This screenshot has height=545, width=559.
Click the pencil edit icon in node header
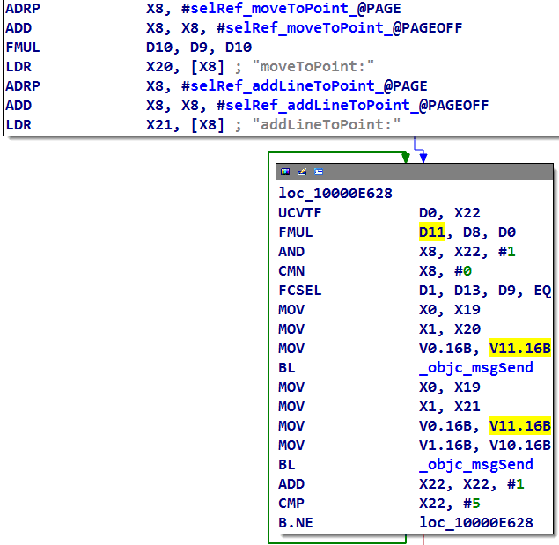click(x=302, y=173)
